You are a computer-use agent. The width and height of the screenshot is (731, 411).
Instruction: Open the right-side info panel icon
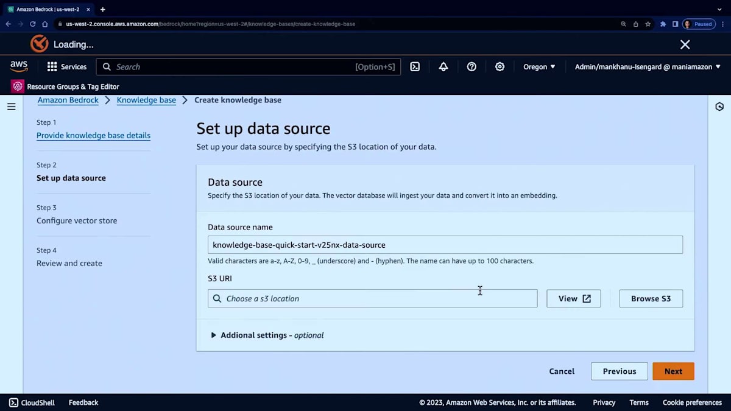pos(719,107)
